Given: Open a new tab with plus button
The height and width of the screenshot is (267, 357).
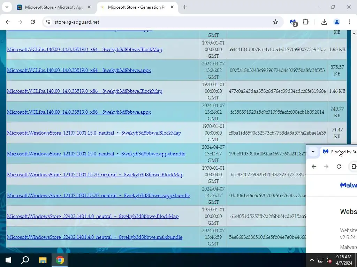Looking at the screenshot, I should coord(185,7).
